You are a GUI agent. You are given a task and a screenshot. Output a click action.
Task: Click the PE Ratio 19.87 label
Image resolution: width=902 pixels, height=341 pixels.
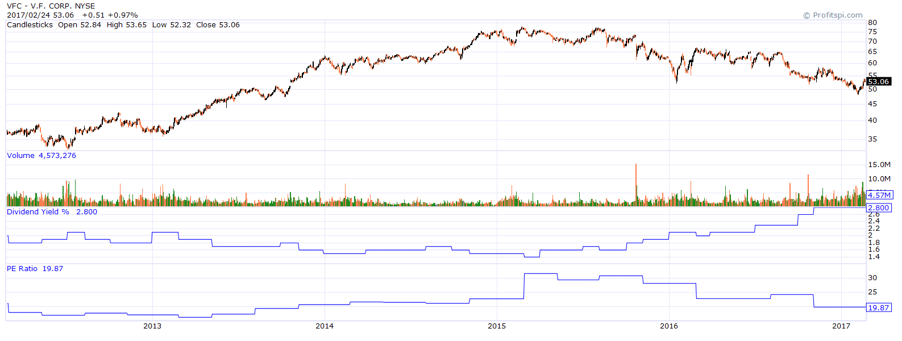pyautogui.click(x=35, y=269)
